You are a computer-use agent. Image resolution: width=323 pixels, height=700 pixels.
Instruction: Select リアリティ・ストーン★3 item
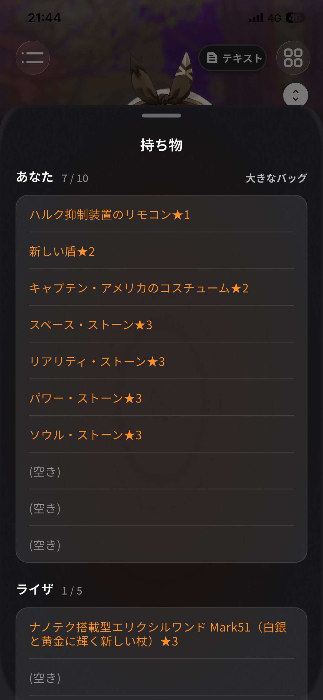point(161,361)
